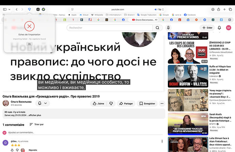The height and width of the screenshot is (152, 235).
Task: Mute the audio in the Ольга Васильєва tab
Action: [156, 20]
